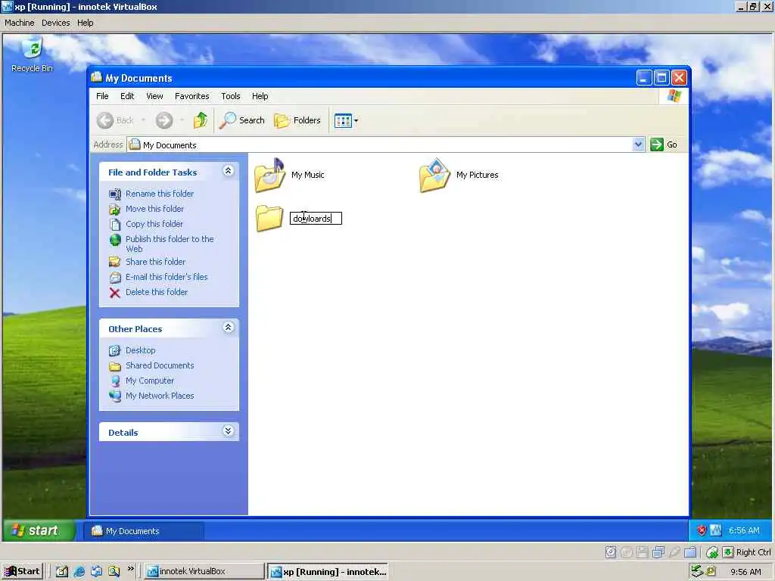
Task: Toggle the Folders tree pane
Action: point(297,120)
